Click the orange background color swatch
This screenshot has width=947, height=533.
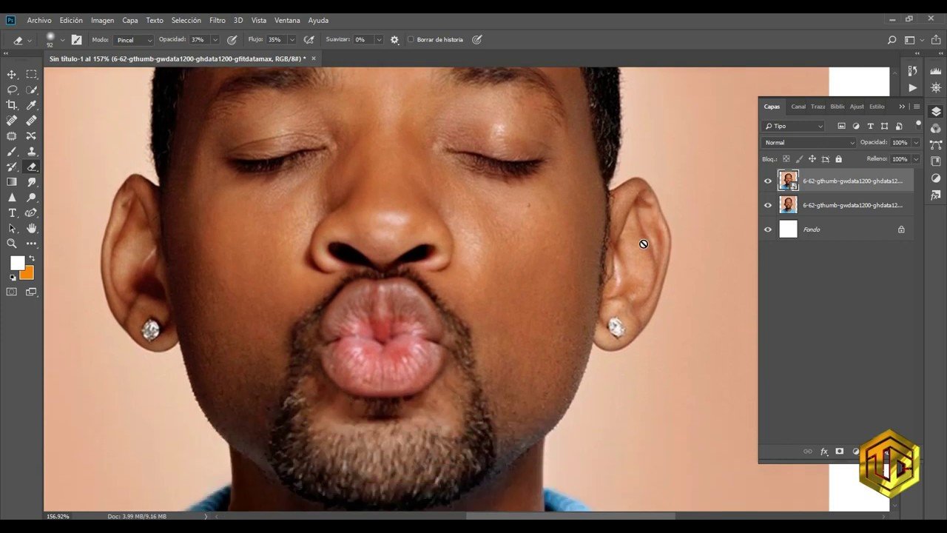click(27, 273)
